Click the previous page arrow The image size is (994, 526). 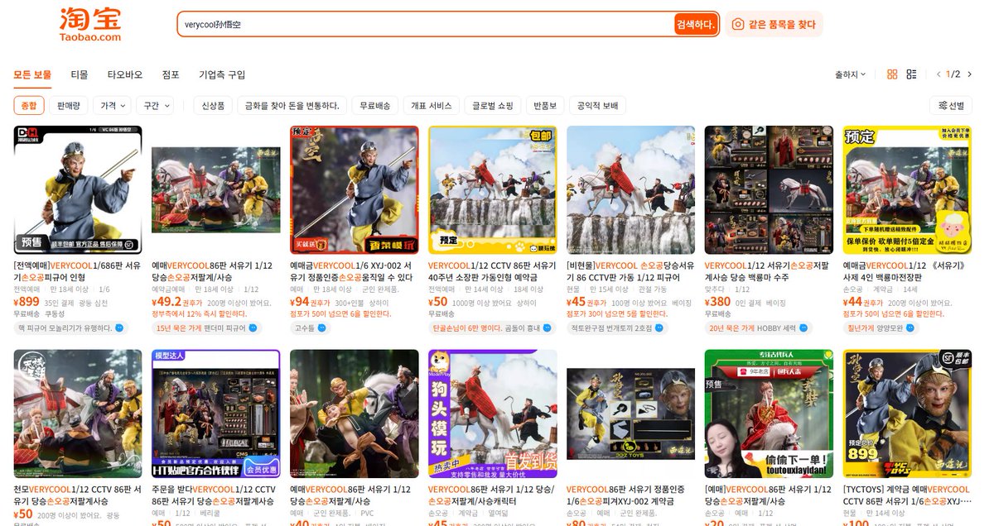pos(939,74)
